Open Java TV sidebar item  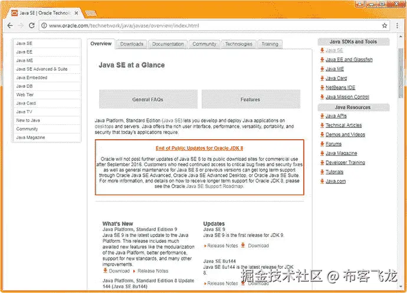tap(47, 112)
